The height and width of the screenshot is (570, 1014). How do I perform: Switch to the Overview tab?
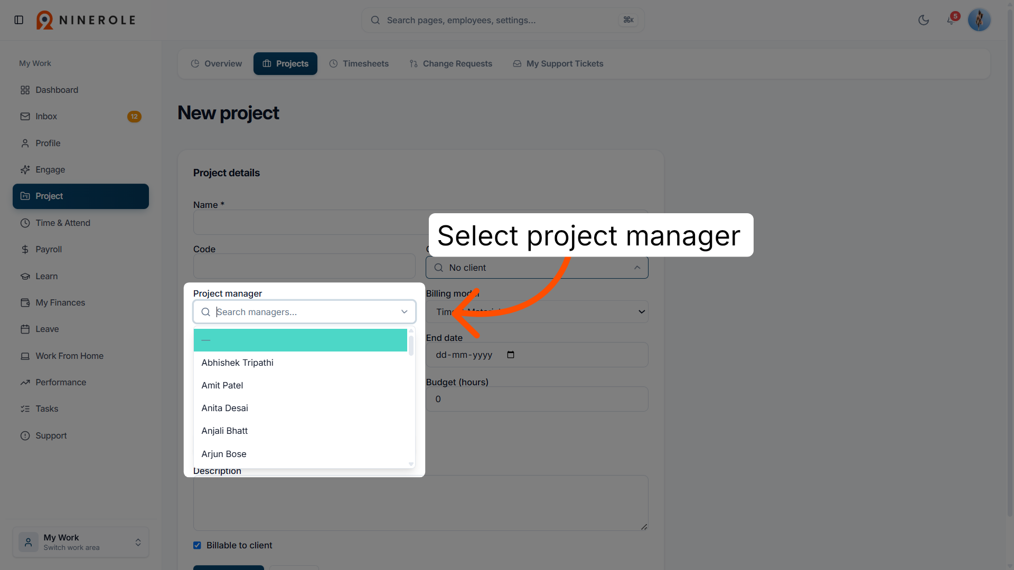[x=216, y=64]
